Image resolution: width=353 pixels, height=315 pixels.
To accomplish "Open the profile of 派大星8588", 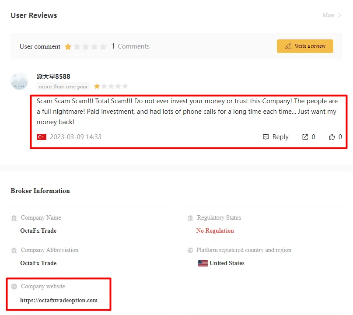I will 53,77.
